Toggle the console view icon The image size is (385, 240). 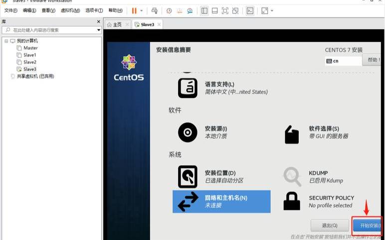pos(250,10)
